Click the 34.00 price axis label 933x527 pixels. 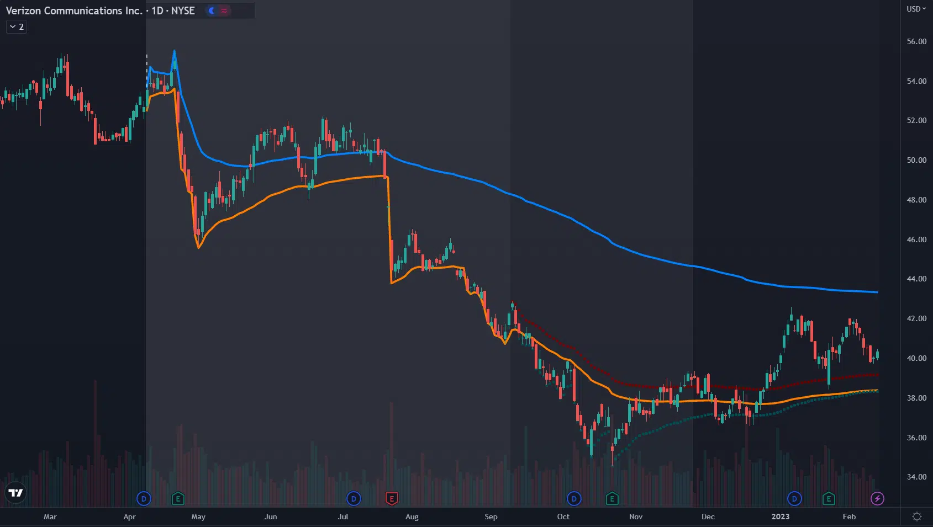coord(916,477)
